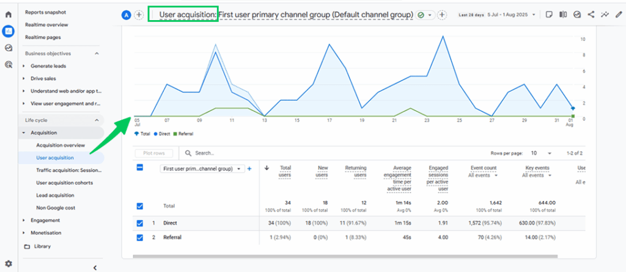626x272 pixels.
Task: Collapse the Acquisition tree item
Action: point(24,132)
